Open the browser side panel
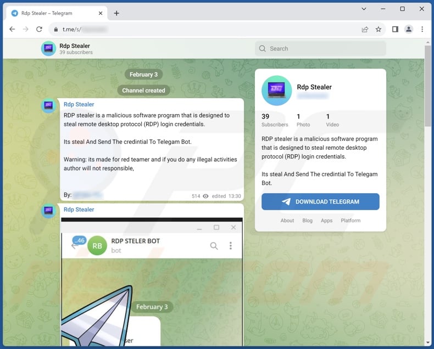This screenshot has width=434, height=349. [x=395, y=29]
